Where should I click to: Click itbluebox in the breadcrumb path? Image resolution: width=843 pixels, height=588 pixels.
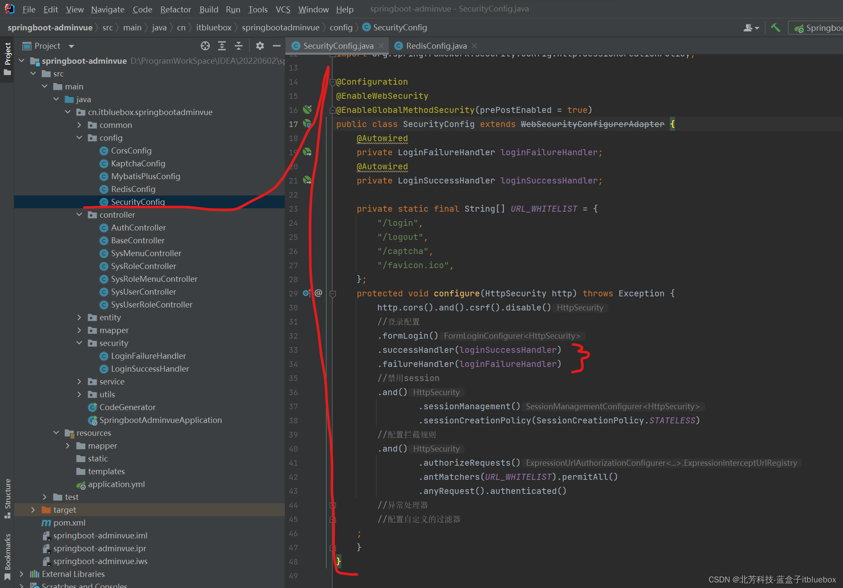(x=213, y=28)
